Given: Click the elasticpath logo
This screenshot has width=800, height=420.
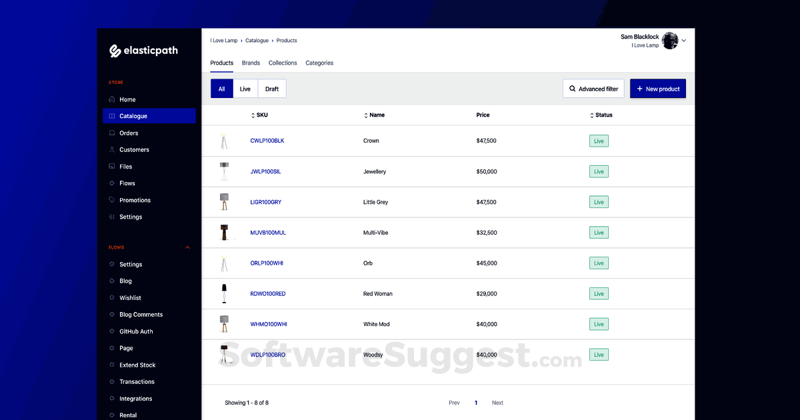Looking at the screenshot, I should tap(144, 50).
